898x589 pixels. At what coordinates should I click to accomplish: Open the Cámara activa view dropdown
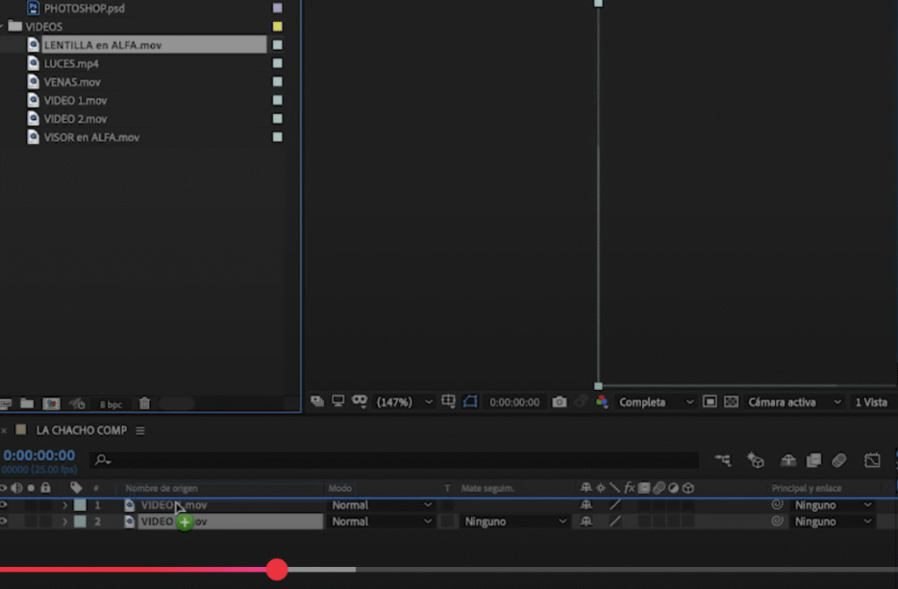click(790, 402)
